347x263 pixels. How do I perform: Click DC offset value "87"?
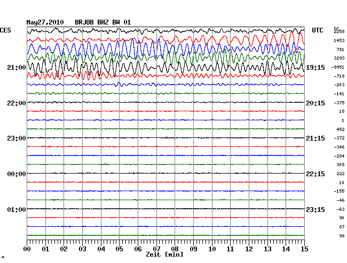[x=342, y=227]
